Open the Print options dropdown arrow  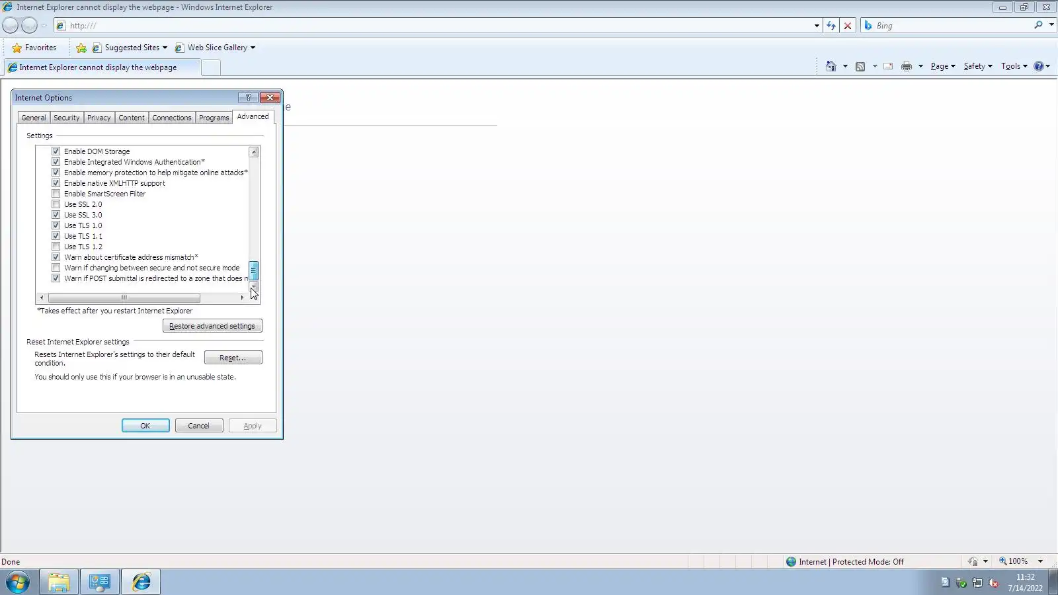920,66
